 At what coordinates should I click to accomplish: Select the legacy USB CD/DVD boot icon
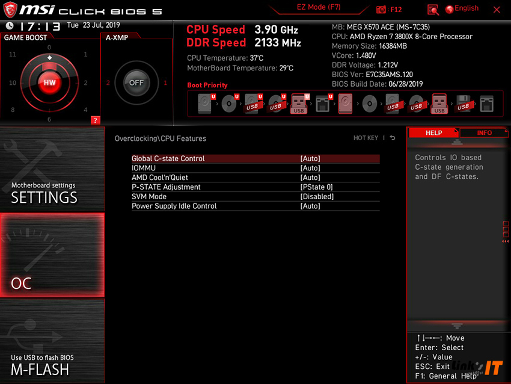coord(416,104)
